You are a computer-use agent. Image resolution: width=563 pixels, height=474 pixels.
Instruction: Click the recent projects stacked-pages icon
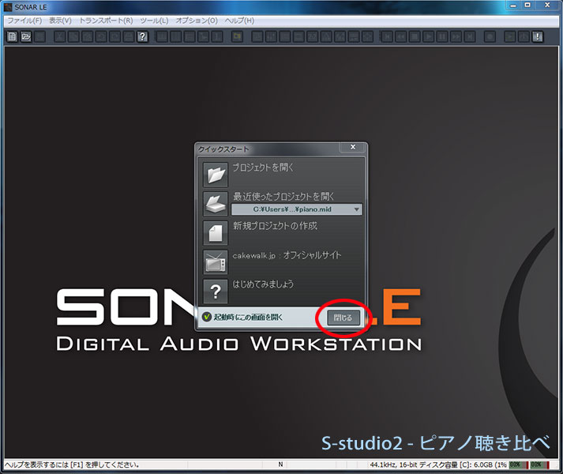(216, 203)
